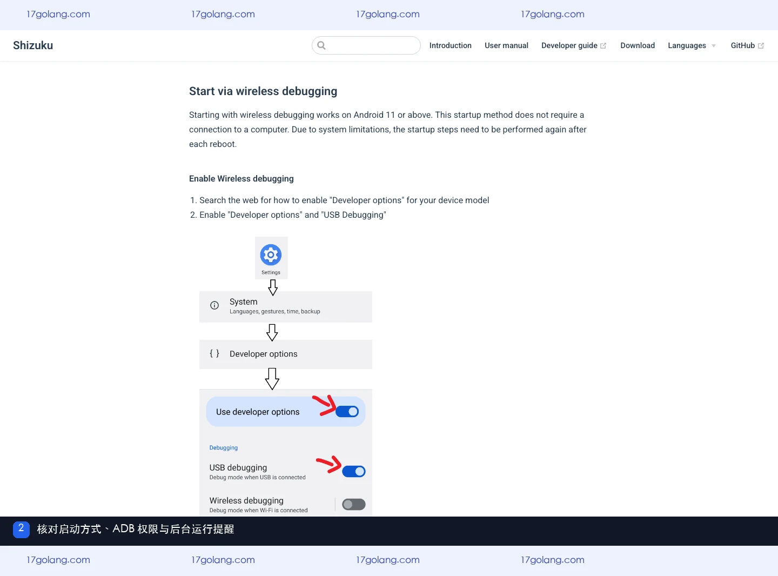Click the Shizuku site title
This screenshot has height=576, width=778.
coord(33,45)
